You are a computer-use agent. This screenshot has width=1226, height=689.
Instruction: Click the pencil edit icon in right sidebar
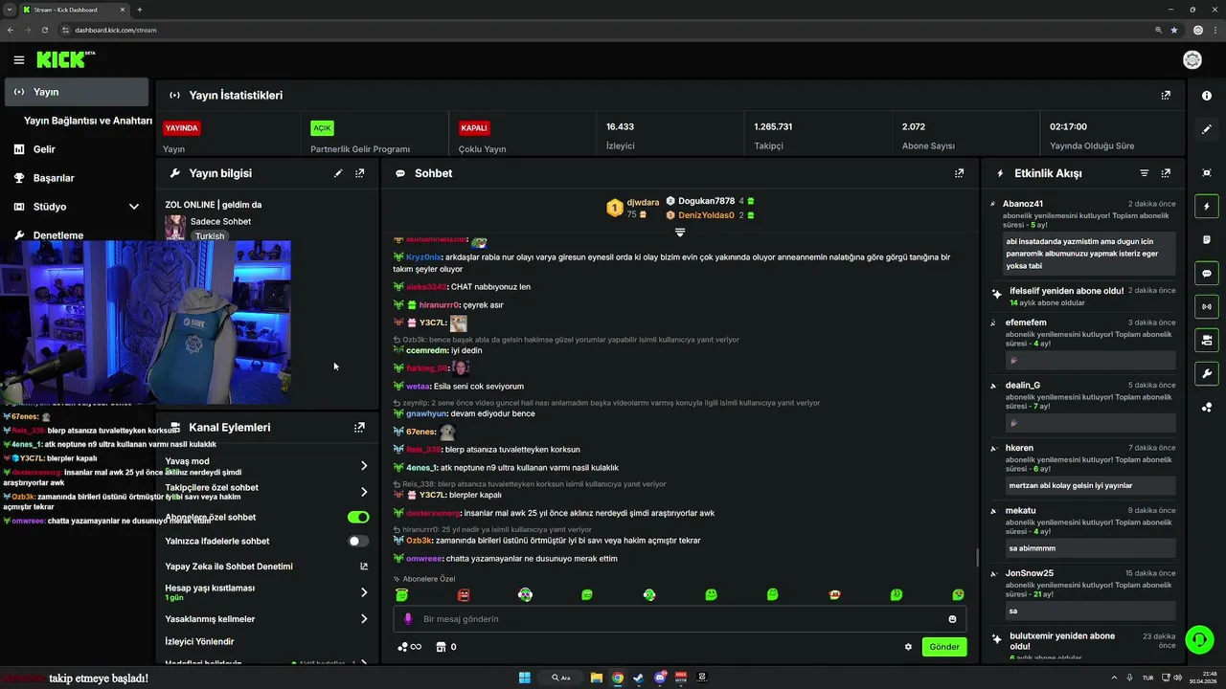point(1207,129)
